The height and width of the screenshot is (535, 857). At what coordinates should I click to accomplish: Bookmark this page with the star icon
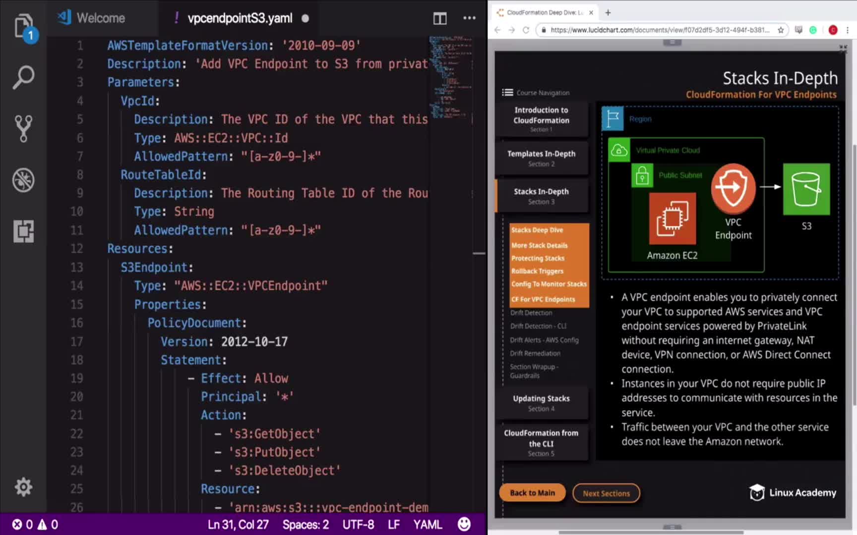pos(781,30)
